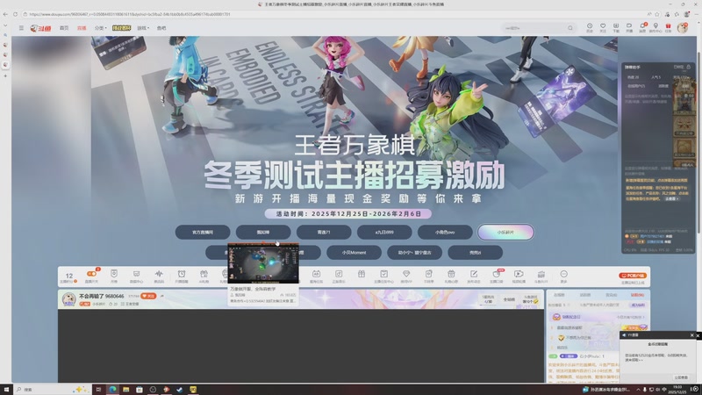Viewport: 702px width, 395px height.
Task: Open the alarm clock reminder icon
Action: pos(182,276)
